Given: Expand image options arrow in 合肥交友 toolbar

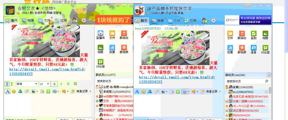Looking at the screenshot, I should click(37, 91).
